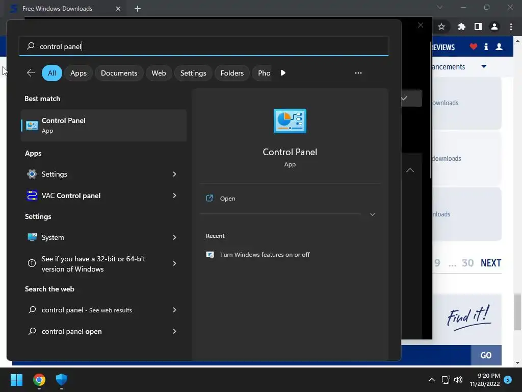This screenshot has width=522, height=392.
Task: Open the clock showing 9:20 PM
Action: [x=485, y=380]
